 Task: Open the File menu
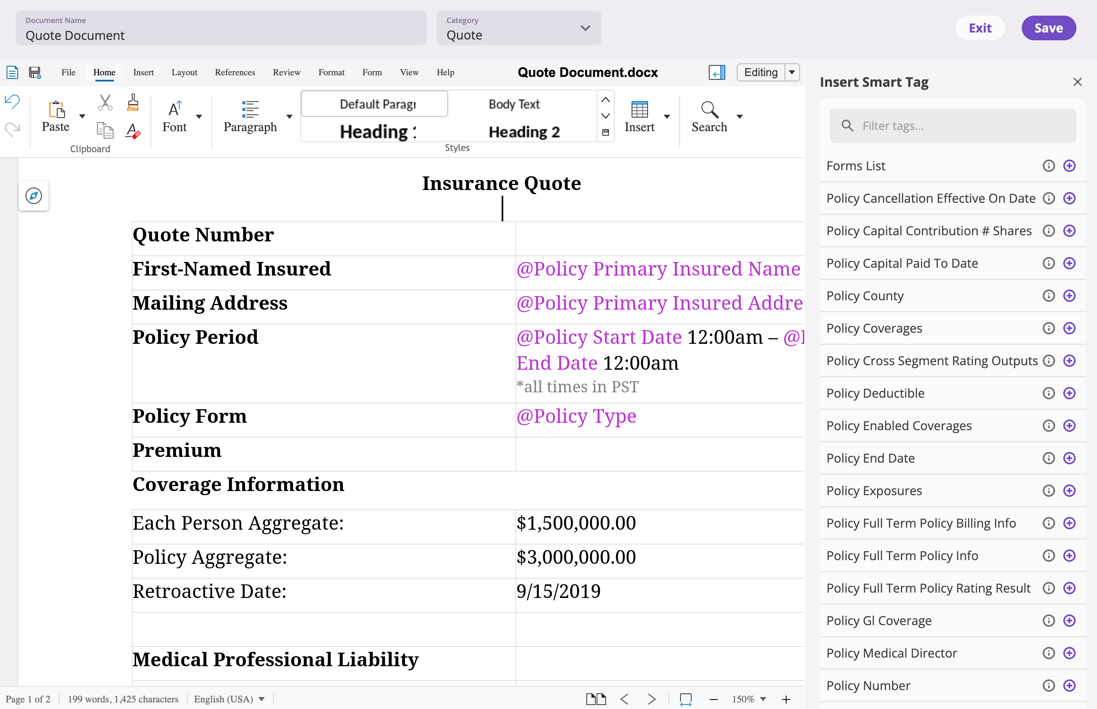point(68,72)
